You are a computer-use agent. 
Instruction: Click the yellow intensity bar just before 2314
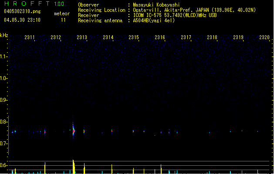(x=112, y=169)
